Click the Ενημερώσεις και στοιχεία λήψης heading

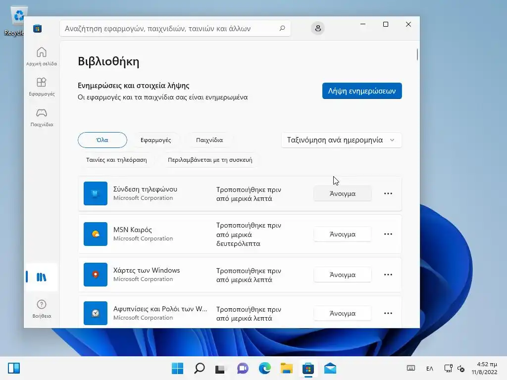pyautogui.click(x=134, y=86)
